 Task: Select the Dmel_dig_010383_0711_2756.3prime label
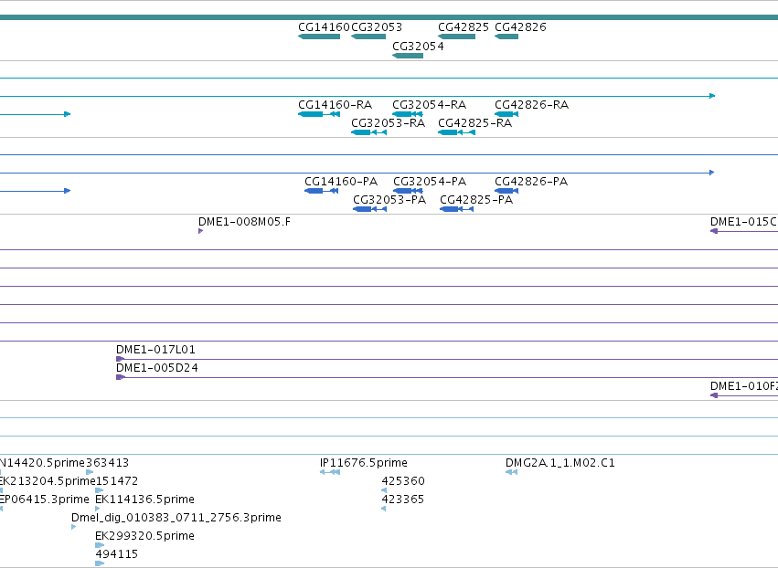click(x=176, y=518)
